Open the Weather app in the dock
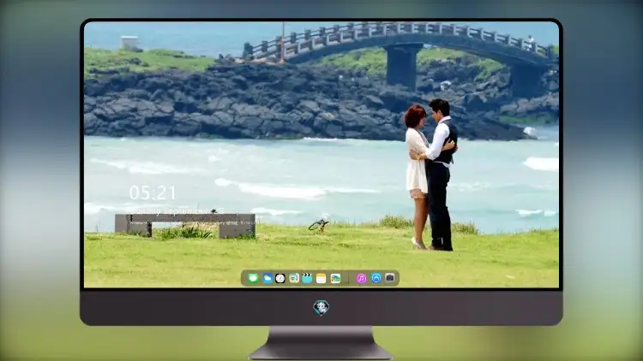Screen dimensions: 643x361 [x=267, y=278]
